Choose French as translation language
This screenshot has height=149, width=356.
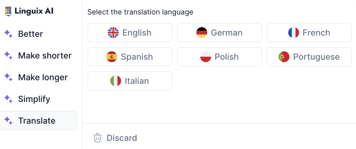click(309, 32)
